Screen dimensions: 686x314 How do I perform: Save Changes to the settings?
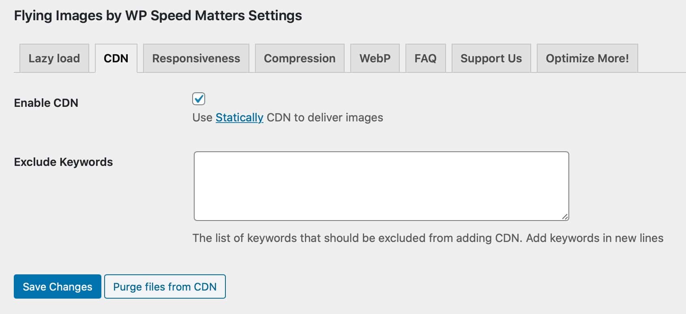click(x=58, y=286)
